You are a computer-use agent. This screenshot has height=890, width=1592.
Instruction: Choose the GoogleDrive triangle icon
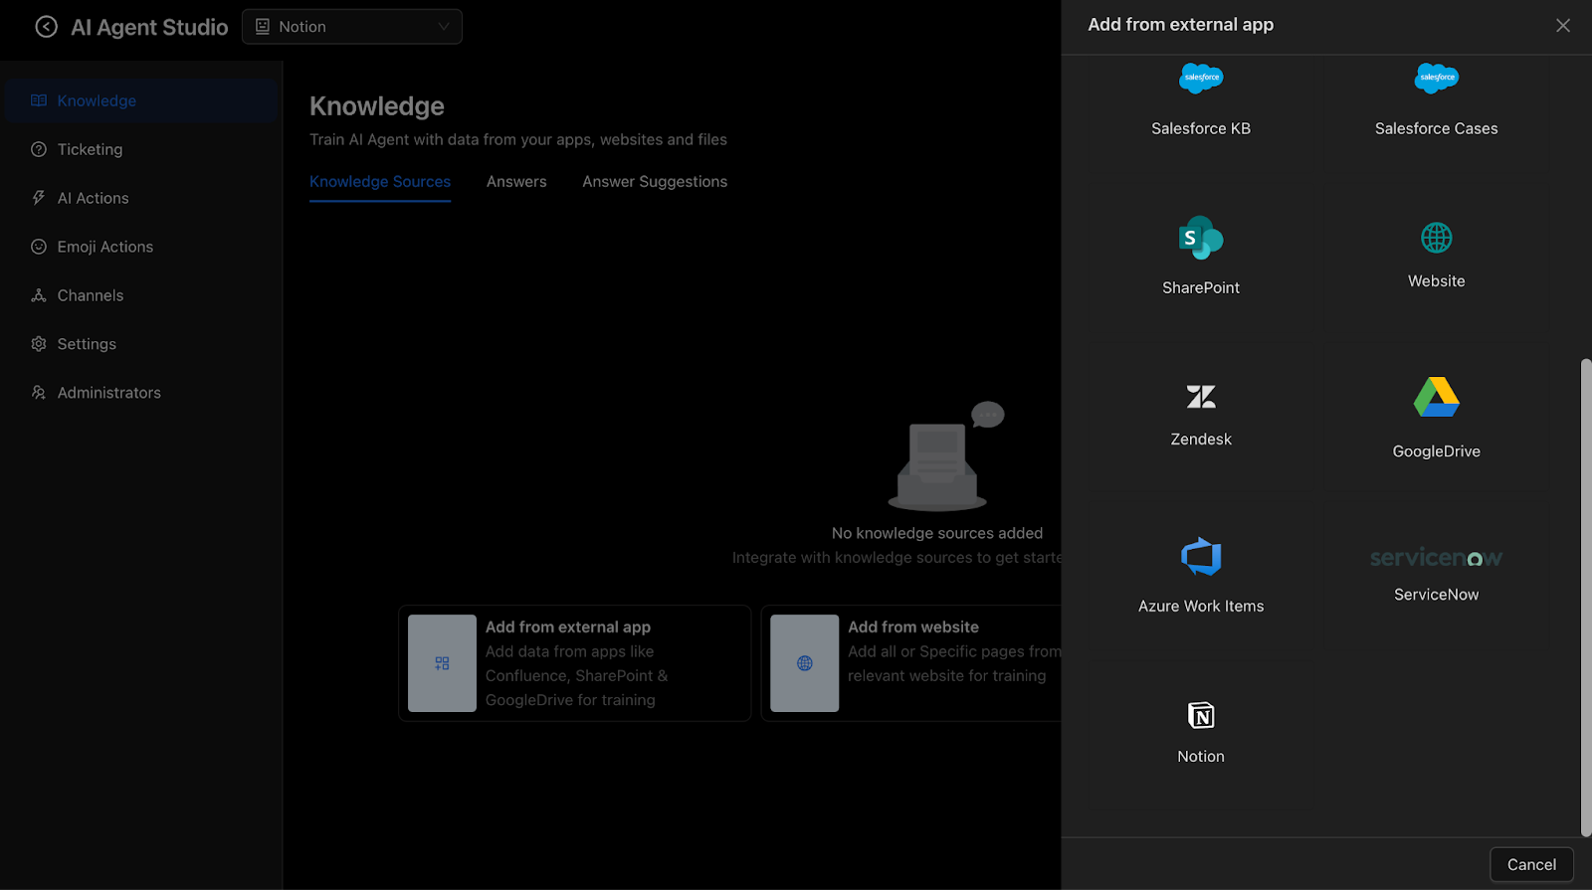tap(1437, 397)
